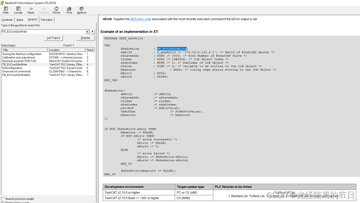Sort topics by Rank column header
The image size is (360, 203).
pyautogui.click(x=90, y=50)
